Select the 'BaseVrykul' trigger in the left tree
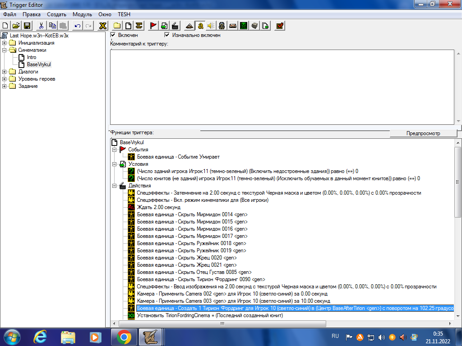Image resolution: width=462 pixels, height=346 pixels. click(39, 64)
